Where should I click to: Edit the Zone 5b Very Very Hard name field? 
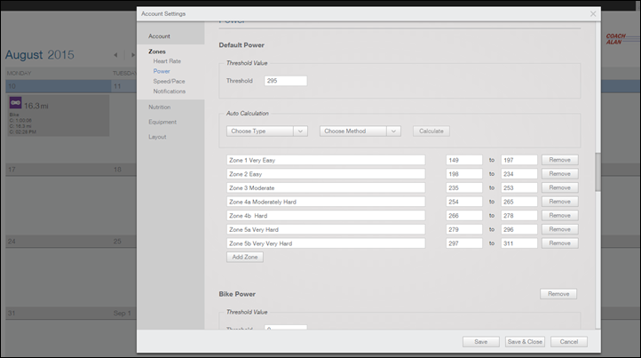326,243
